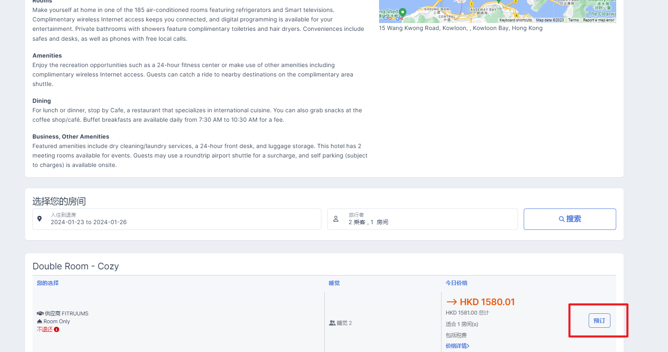The height and width of the screenshot is (352, 668).
Task: Select the 您的选择 column header
Action: [48, 283]
